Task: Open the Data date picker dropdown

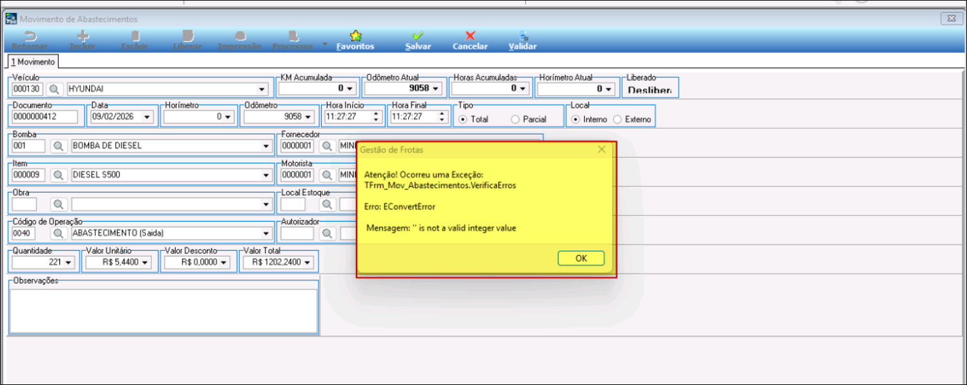Action: point(147,118)
